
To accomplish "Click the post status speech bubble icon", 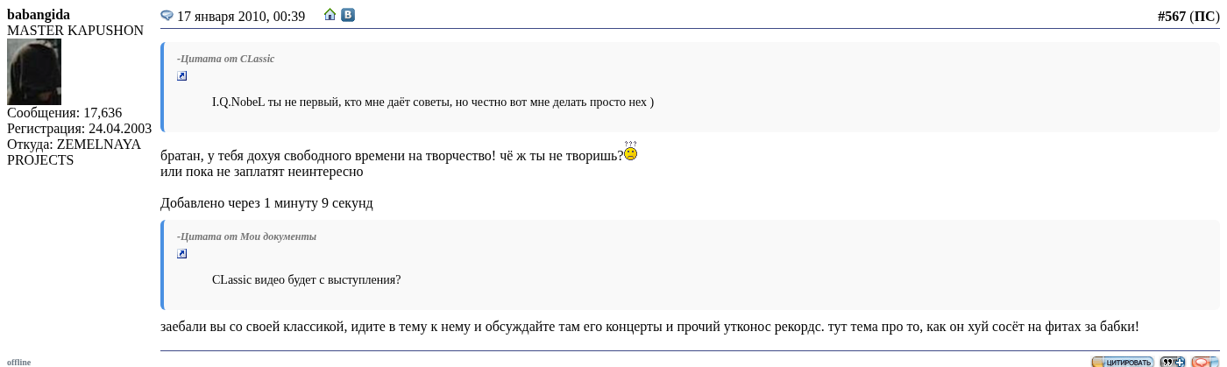I will (x=167, y=16).
